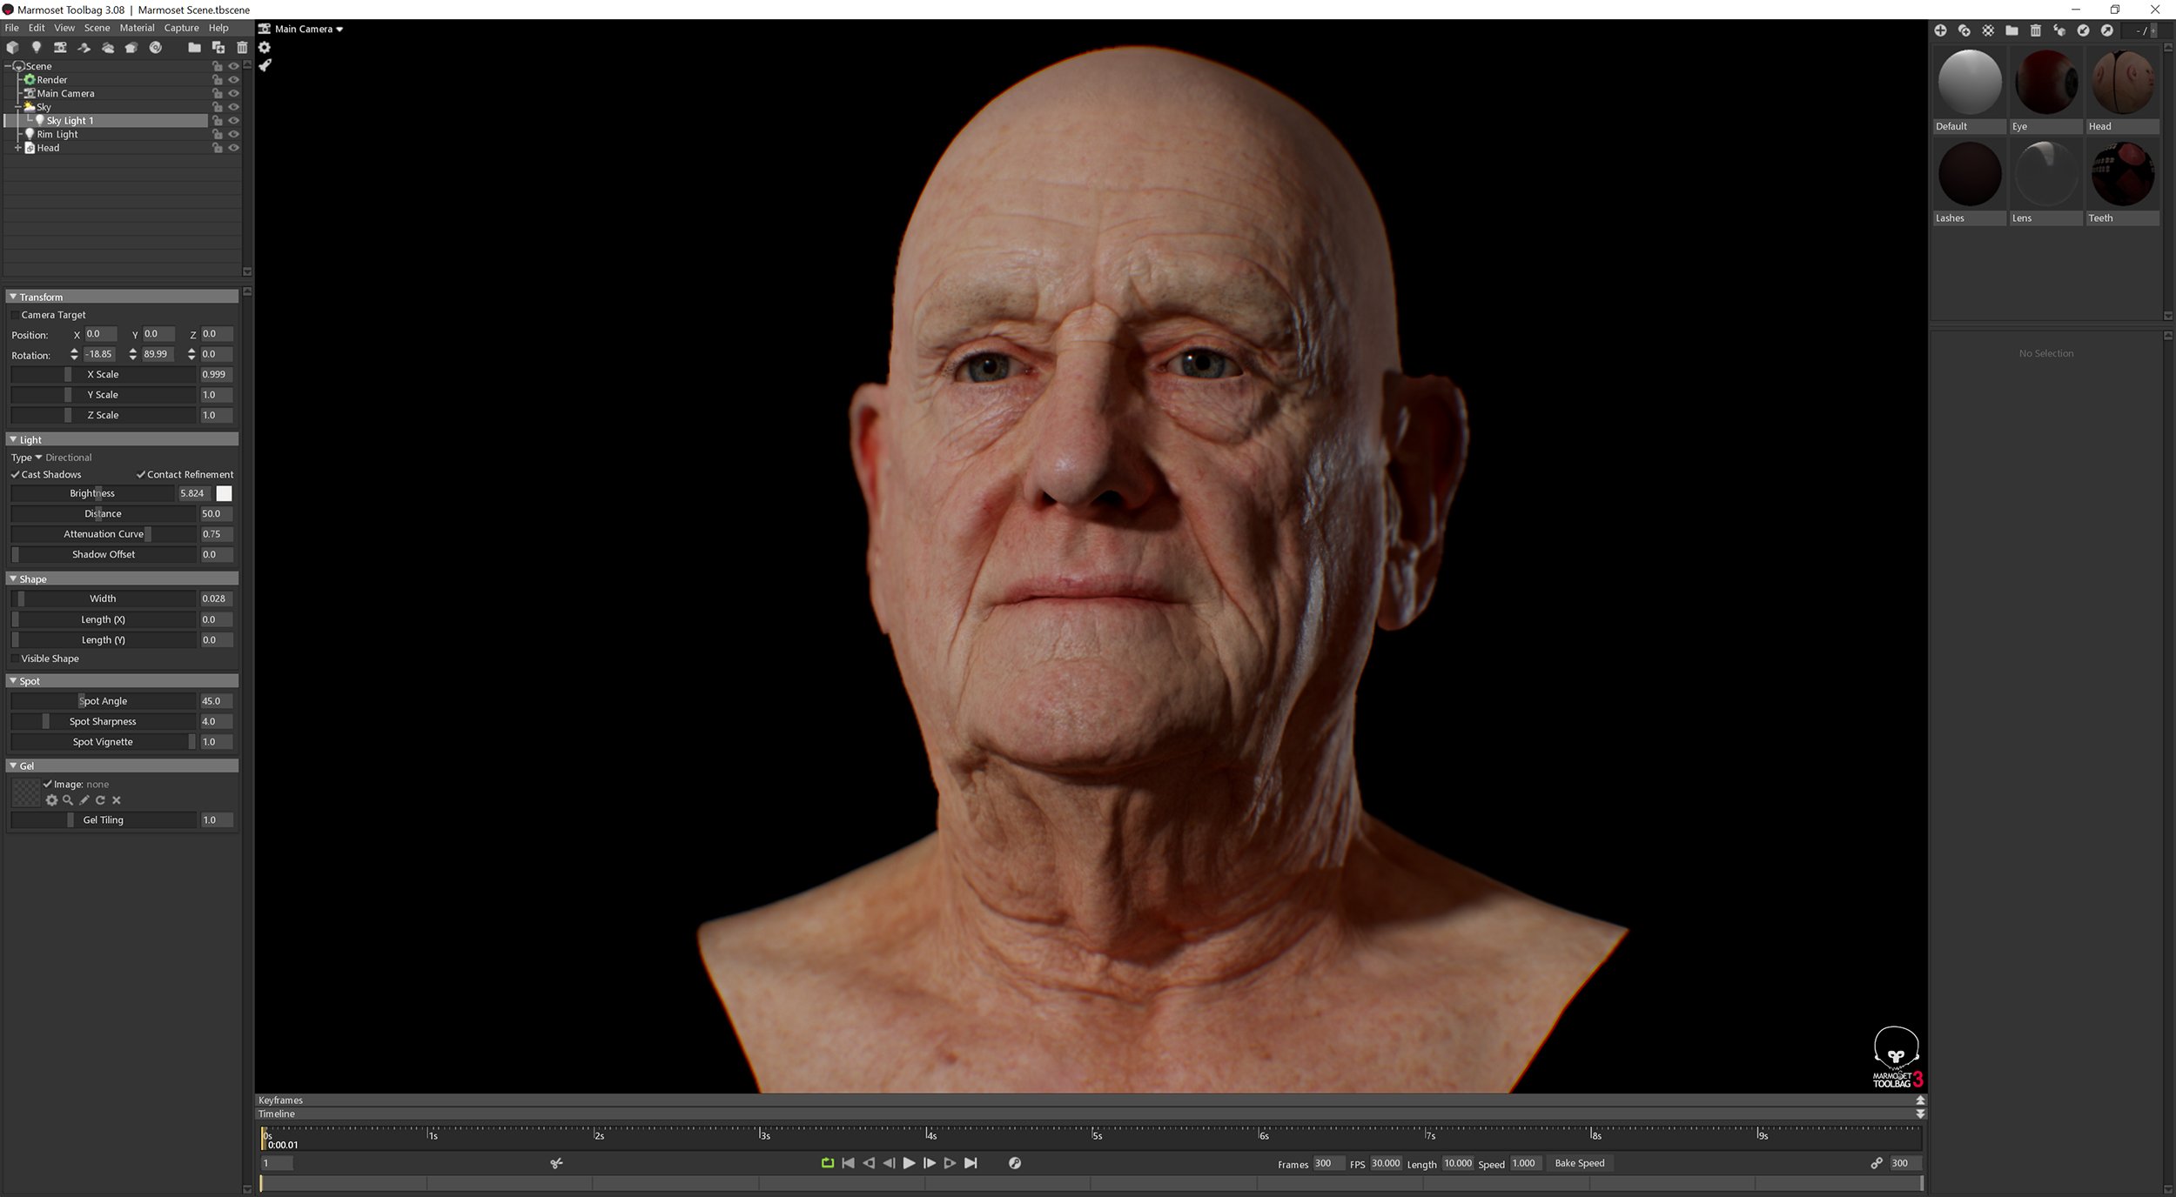This screenshot has height=1197, width=2176.
Task: Click the FPS value field in timeline
Action: (1385, 1163)
